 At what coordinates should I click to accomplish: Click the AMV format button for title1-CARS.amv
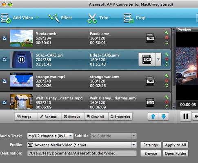point(147,59)
